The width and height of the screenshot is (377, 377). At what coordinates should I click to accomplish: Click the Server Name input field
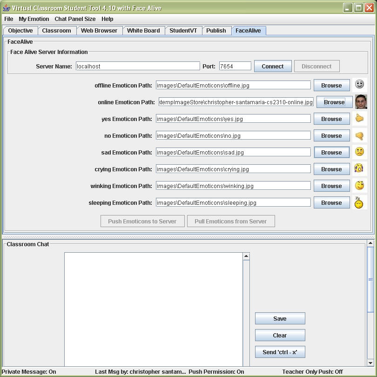click(138, 66)
